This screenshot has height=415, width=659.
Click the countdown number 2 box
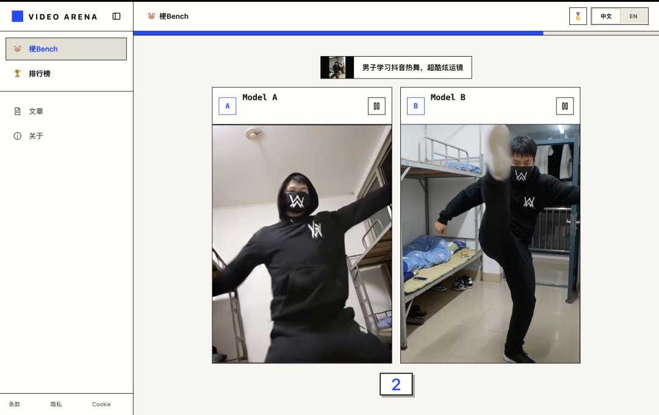tap(396, 385)
